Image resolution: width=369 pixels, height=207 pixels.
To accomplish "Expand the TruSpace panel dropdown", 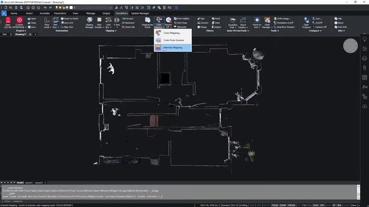I will tap(315, 30).
